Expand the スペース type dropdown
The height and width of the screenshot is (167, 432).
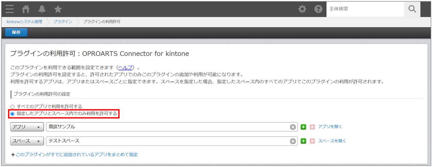(x=27, y=141)
